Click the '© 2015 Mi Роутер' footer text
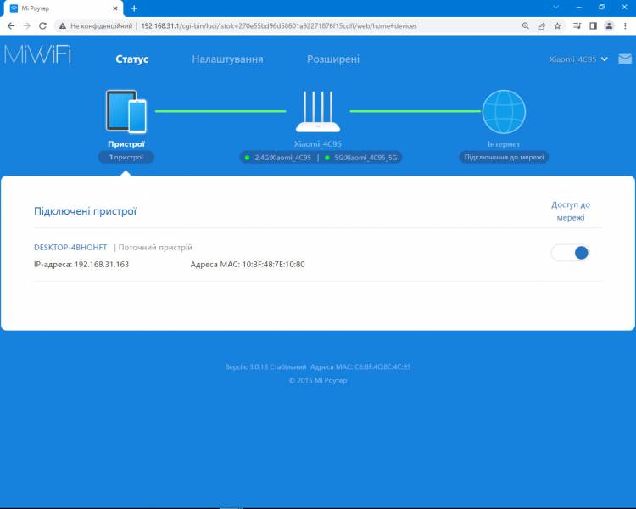The image size is (636, 509). point(318,381)
